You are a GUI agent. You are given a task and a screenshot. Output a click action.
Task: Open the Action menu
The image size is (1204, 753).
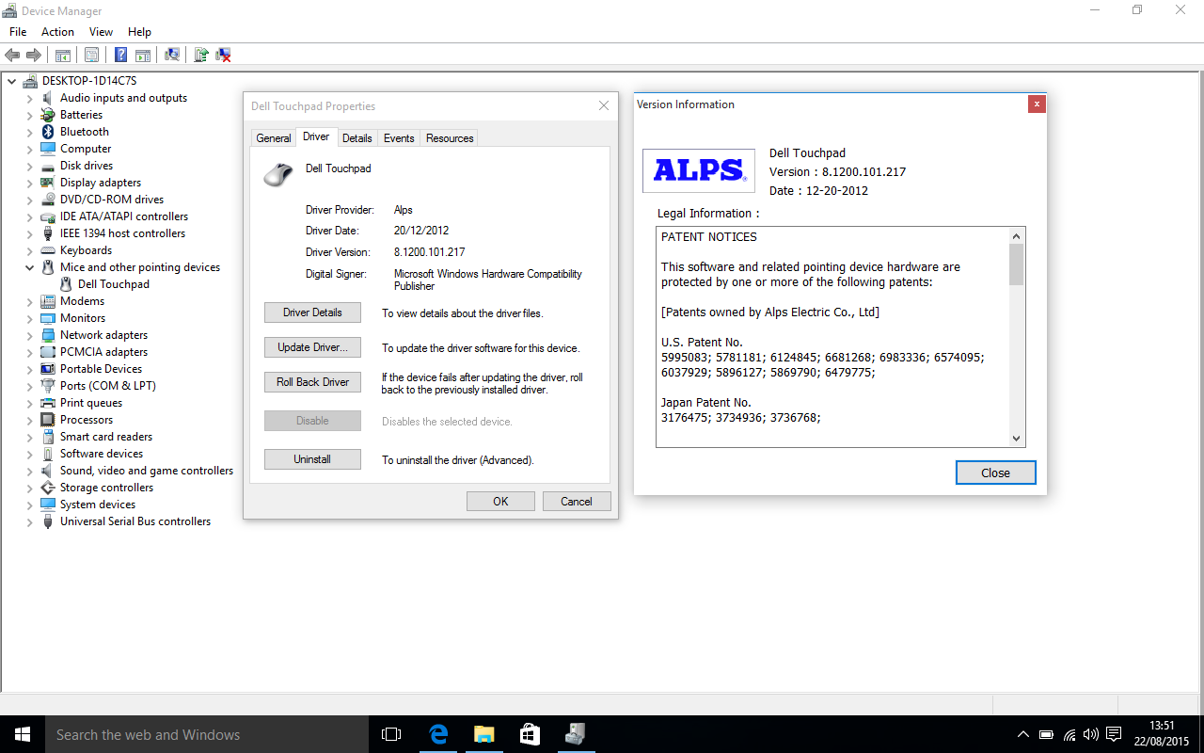click(x=57, y=31)
